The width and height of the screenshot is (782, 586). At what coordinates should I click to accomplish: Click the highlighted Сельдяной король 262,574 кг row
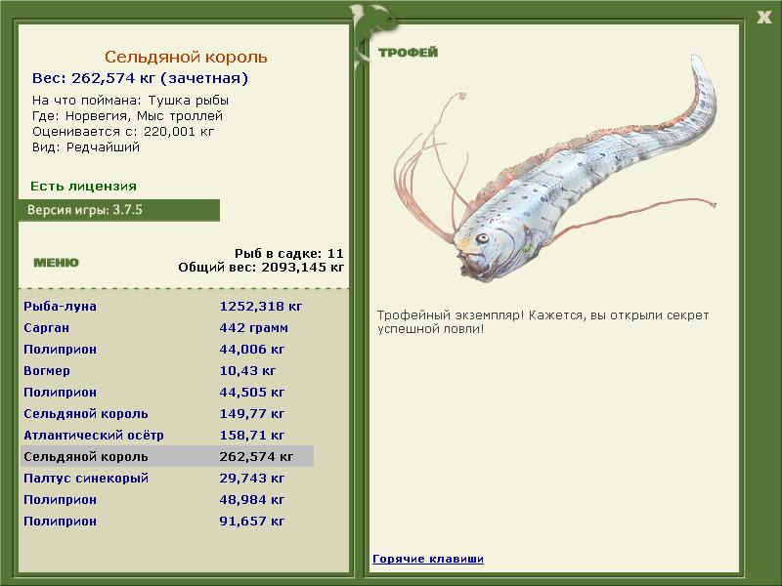pos(166,457)
